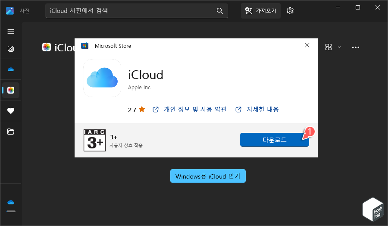Change gallery view layout icon
The height and width of the screenshot is (226, 388).
[329, 47]
